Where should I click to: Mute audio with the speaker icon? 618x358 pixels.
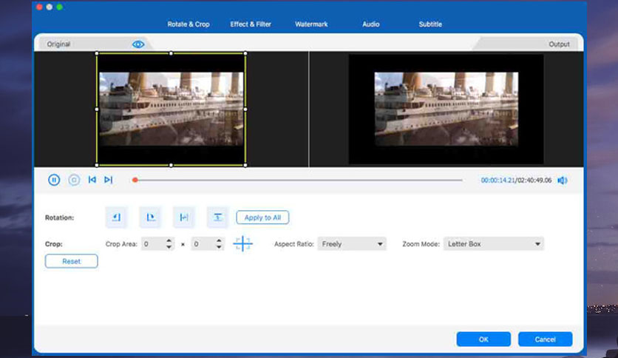pyautogui.click(x=563, y=180)
